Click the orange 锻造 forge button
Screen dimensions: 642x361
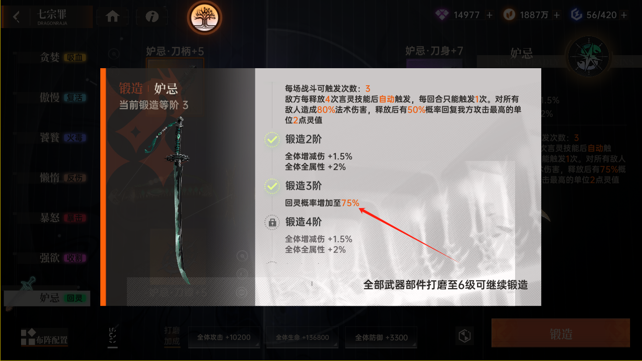561,333
